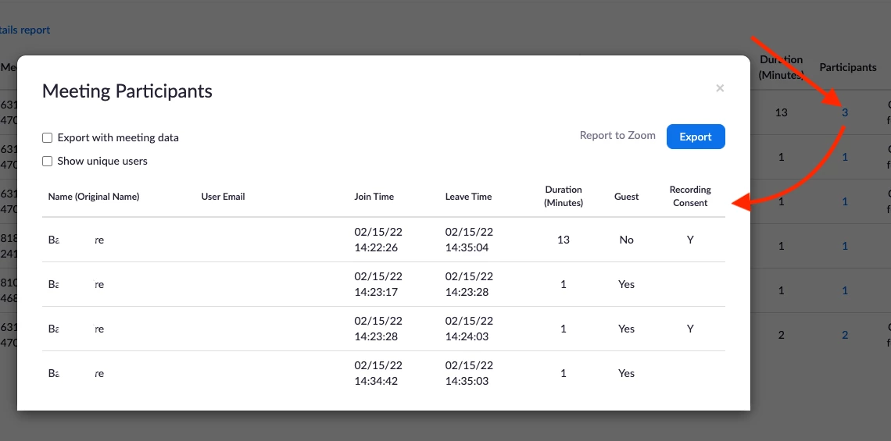Enable Export with meeting data checkbox
The height and width of the screenshot is (441, 891).
coord(47,138)
